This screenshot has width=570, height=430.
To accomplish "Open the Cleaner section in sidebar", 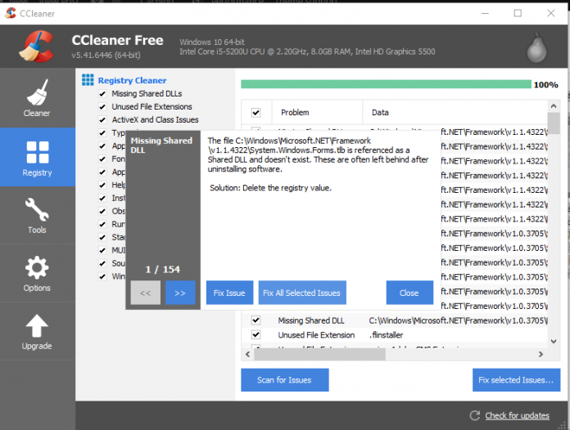I will pyautogui.click(x=37, y=98).
